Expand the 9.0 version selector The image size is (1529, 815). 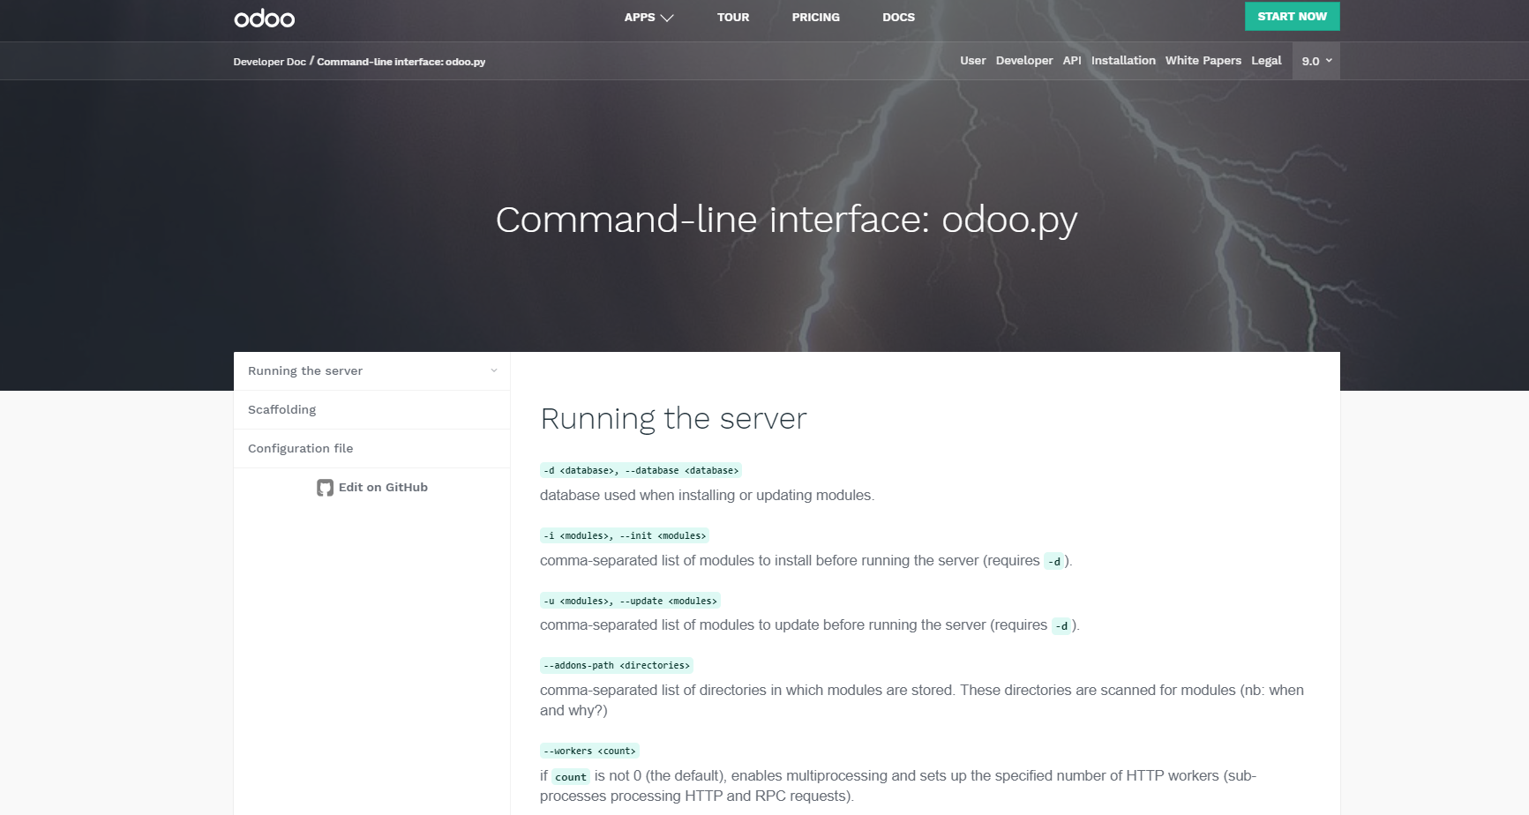tap(1315, 61)
